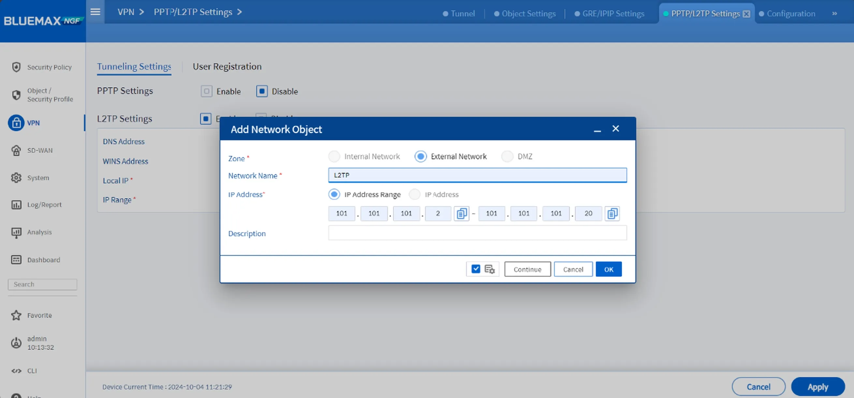This screenshot has width=854, height=398.
Task: Toggle the checkbox next to Continue
Action: [476, 269]
